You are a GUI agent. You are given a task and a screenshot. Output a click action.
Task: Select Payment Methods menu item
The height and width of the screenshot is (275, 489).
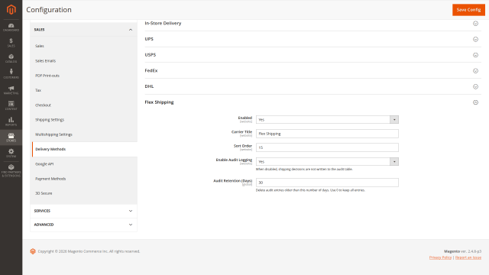coord(50,179)
